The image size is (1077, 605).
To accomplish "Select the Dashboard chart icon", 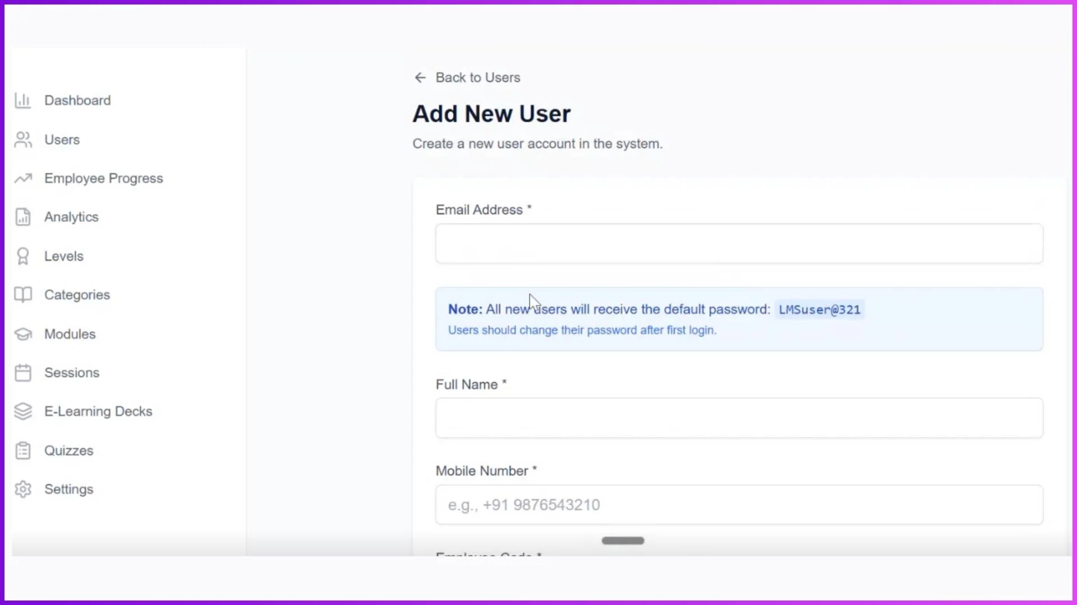I will click(22, 100).
